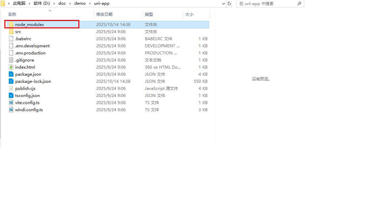Viewport: 389px width, 219px height.
Task: Navigate to doc in breadcrumb path
Action: click(62, 3)
